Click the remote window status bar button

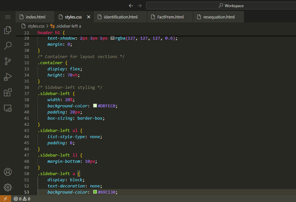(5, 199)
